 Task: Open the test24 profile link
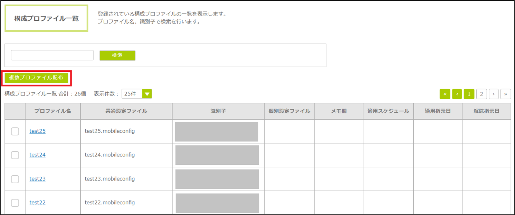point(37,155)
